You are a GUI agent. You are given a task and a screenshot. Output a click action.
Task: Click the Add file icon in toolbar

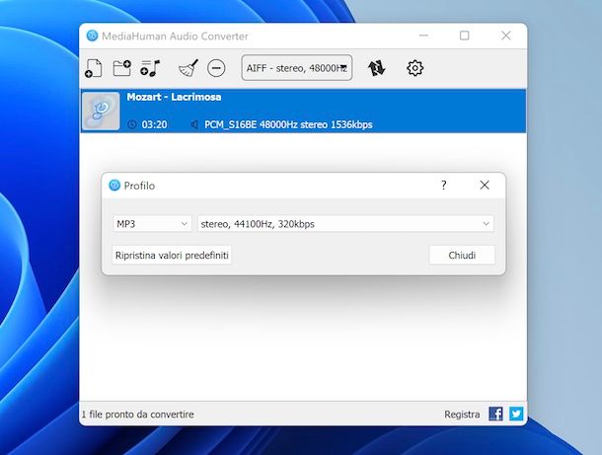(94, 68)
